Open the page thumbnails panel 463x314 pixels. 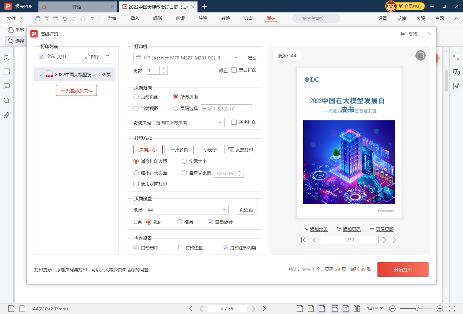(x=6, y=71)
